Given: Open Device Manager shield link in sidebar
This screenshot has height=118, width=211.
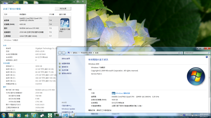Looking at the screenshot, I should pyautogui.click(x=66, y=63).
